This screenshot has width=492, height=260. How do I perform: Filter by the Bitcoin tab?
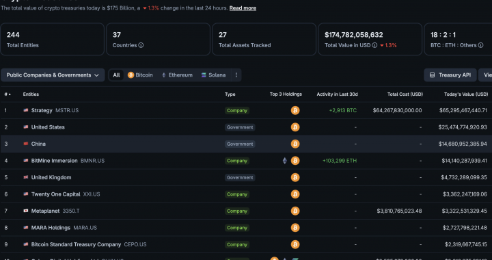[x=140, y=75]
